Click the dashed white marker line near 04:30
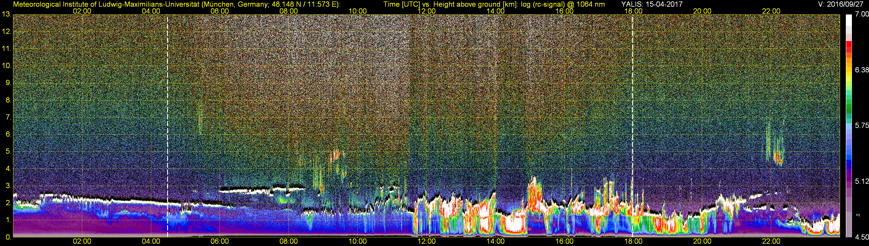 (x=167, y=126)
